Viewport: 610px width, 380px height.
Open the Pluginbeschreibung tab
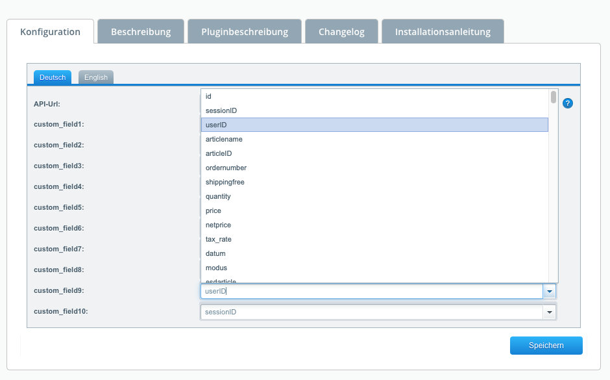(x=245, y=32)
